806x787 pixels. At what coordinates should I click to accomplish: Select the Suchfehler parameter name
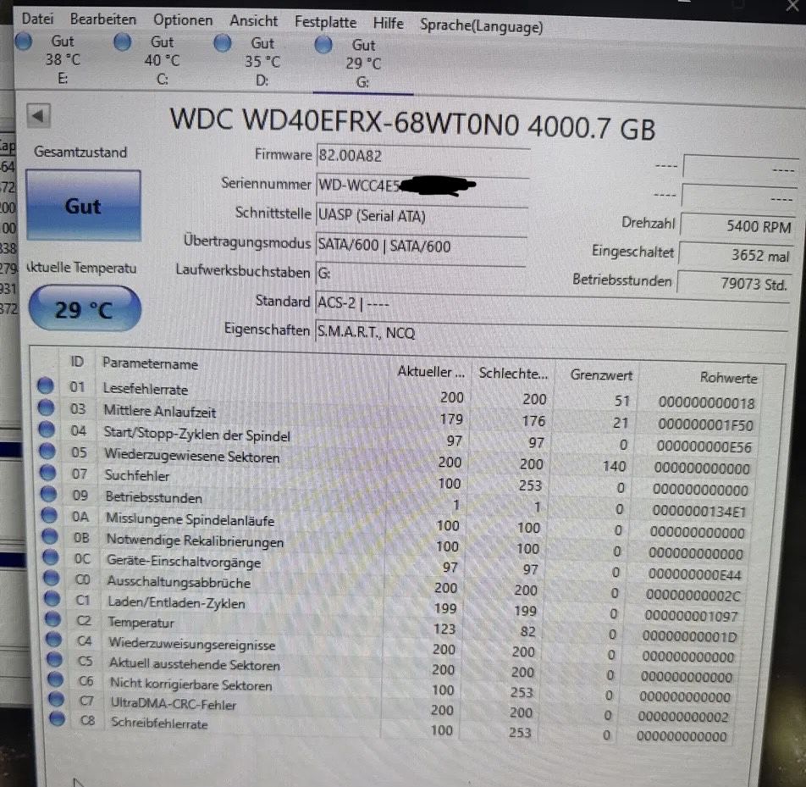pos(137,476)
